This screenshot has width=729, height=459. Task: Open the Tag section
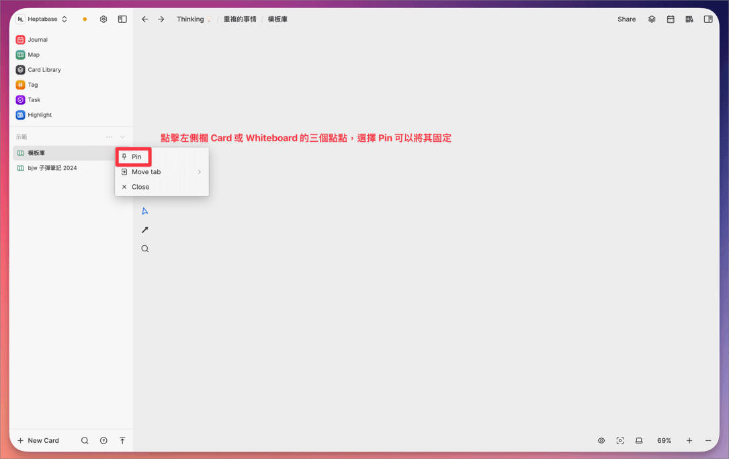(x=27, y=85)
